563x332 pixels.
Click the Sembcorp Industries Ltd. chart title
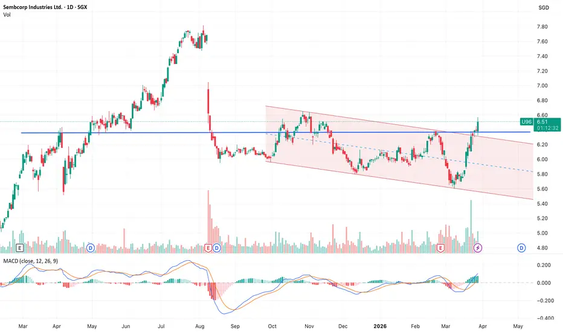pyautogui.click(x=45, y=7)
